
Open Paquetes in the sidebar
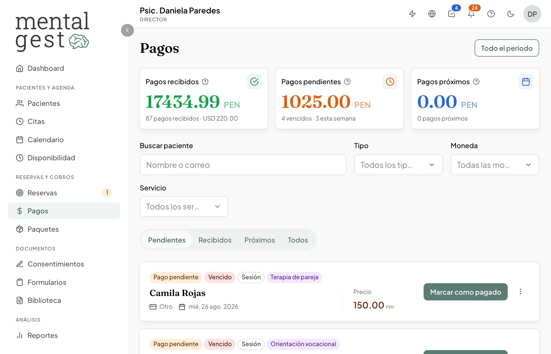[64, 229]
